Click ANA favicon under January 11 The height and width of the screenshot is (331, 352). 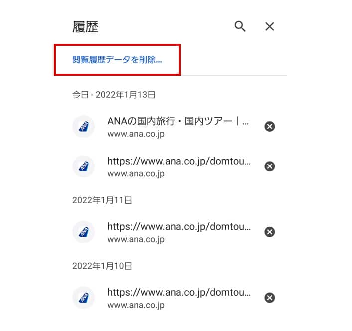[83, 232]
